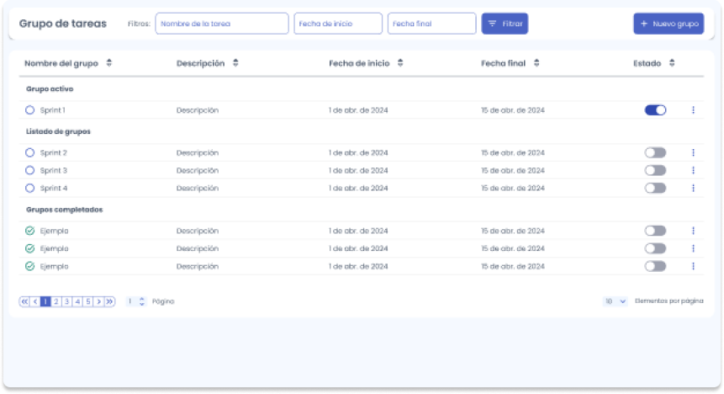Enable the Sprint 4 state toggle
The height and width of the screenshot is (394, 724).
(655, 189)
